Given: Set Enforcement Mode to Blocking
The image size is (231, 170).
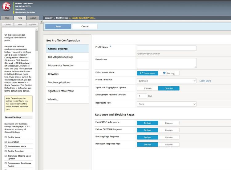Looking at the screenshot, I should coord(169,73).
